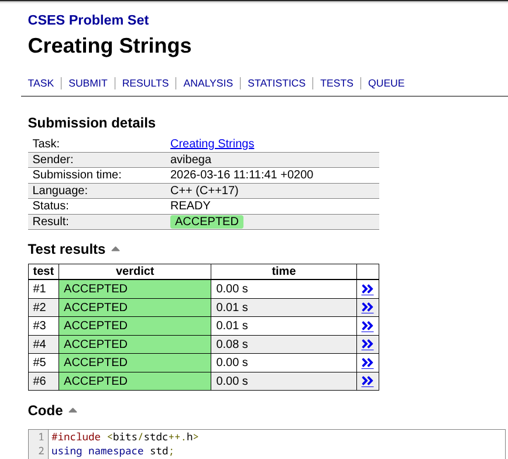Open details arrow for test #1

tap(368, 289)
